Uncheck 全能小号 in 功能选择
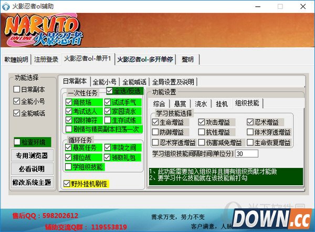 16,101
